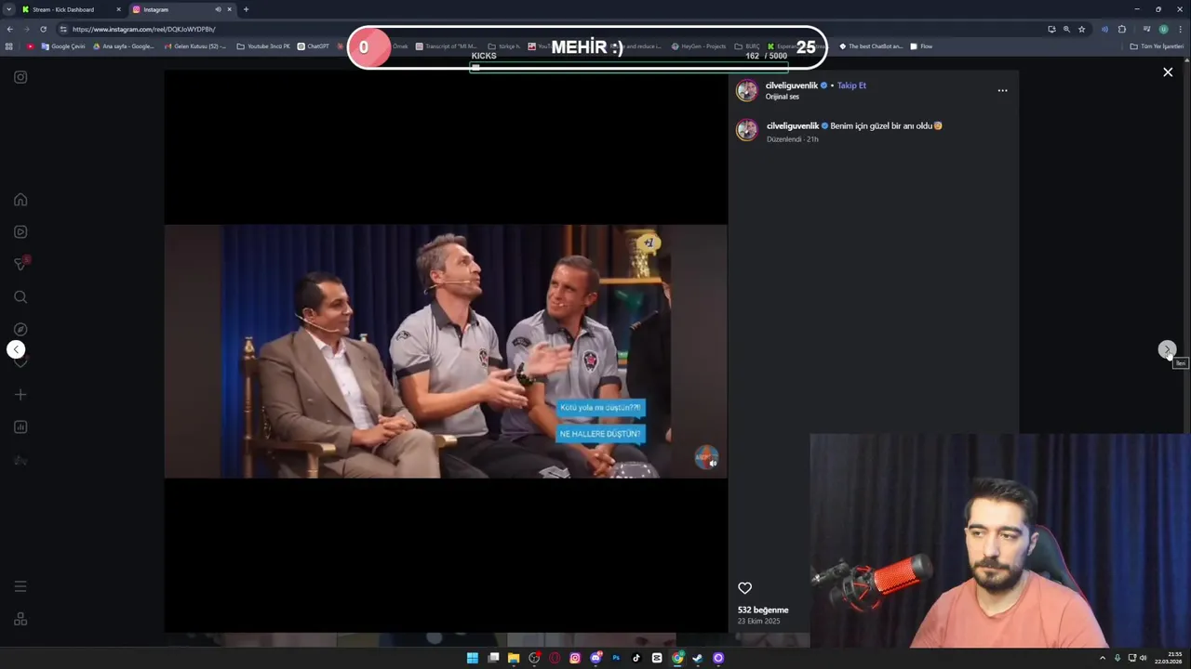Click the Create plus icon in sidebar
This screenshot has height=669, width=1191.
[x=20, y=395]
